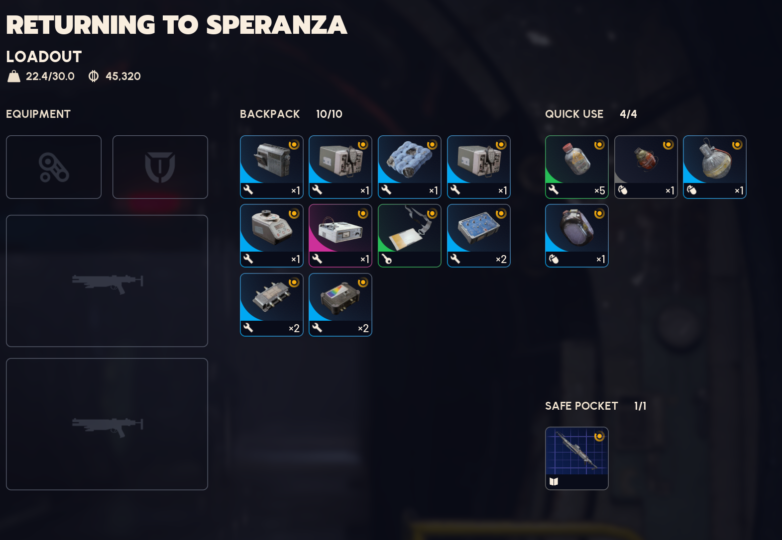Screen dimensions: 782x540
Task: Click the rainbow-screen device item x2
Action: click(x=340, y=305)
